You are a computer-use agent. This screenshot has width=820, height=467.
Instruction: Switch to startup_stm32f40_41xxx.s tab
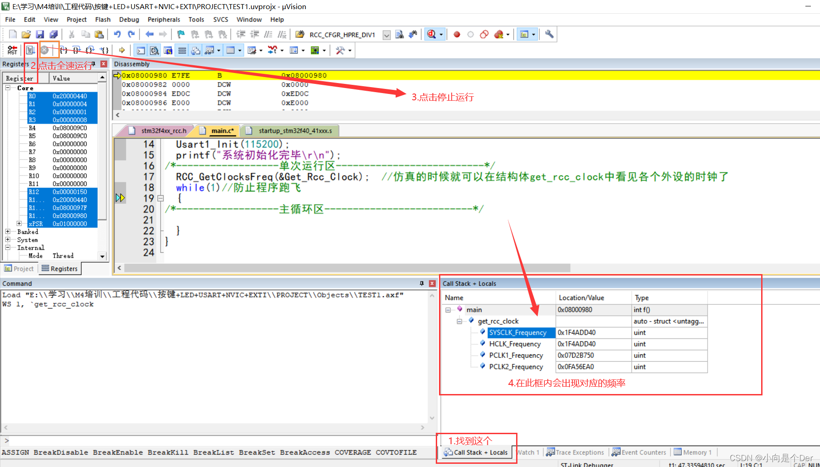[x=290, y=130]
